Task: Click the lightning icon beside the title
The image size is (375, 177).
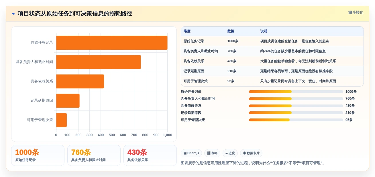Action: coord(13,14)
